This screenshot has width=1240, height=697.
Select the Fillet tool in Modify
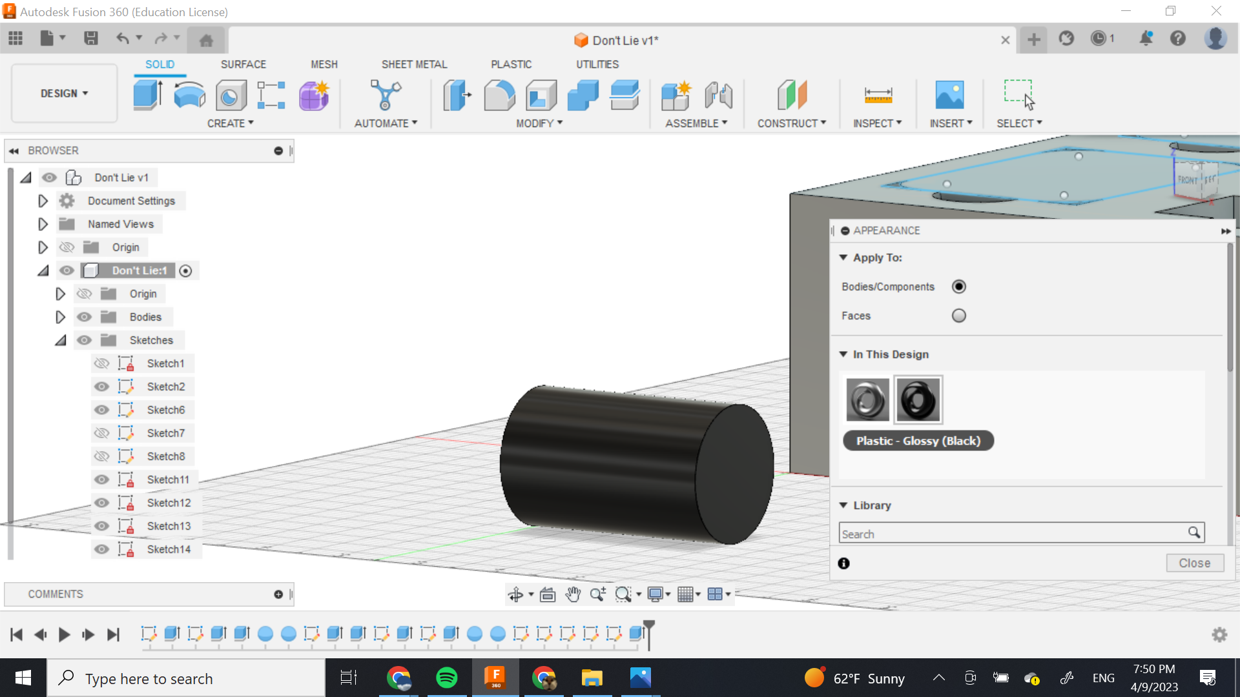tap(499, 96)
